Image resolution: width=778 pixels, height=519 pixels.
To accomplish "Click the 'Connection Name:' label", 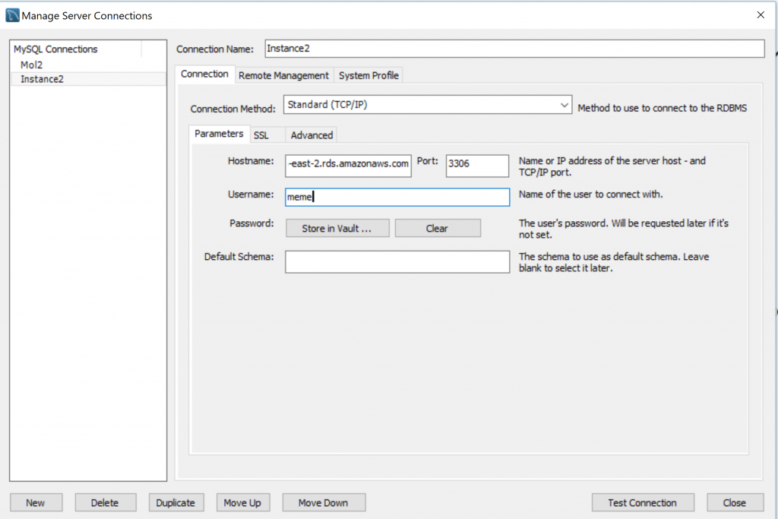I will [x=215, y=49].
